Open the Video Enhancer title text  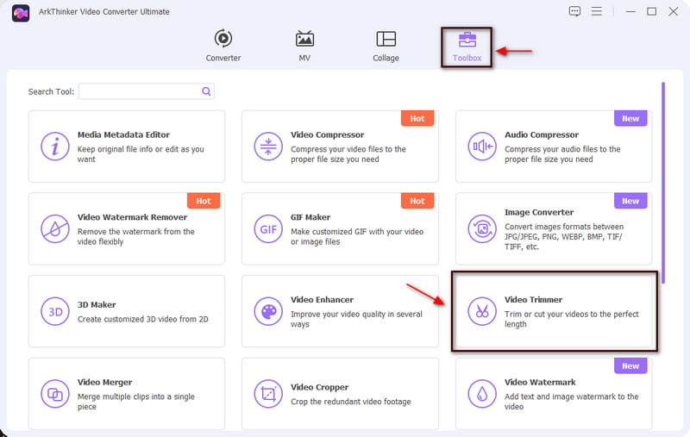point(322,300)
